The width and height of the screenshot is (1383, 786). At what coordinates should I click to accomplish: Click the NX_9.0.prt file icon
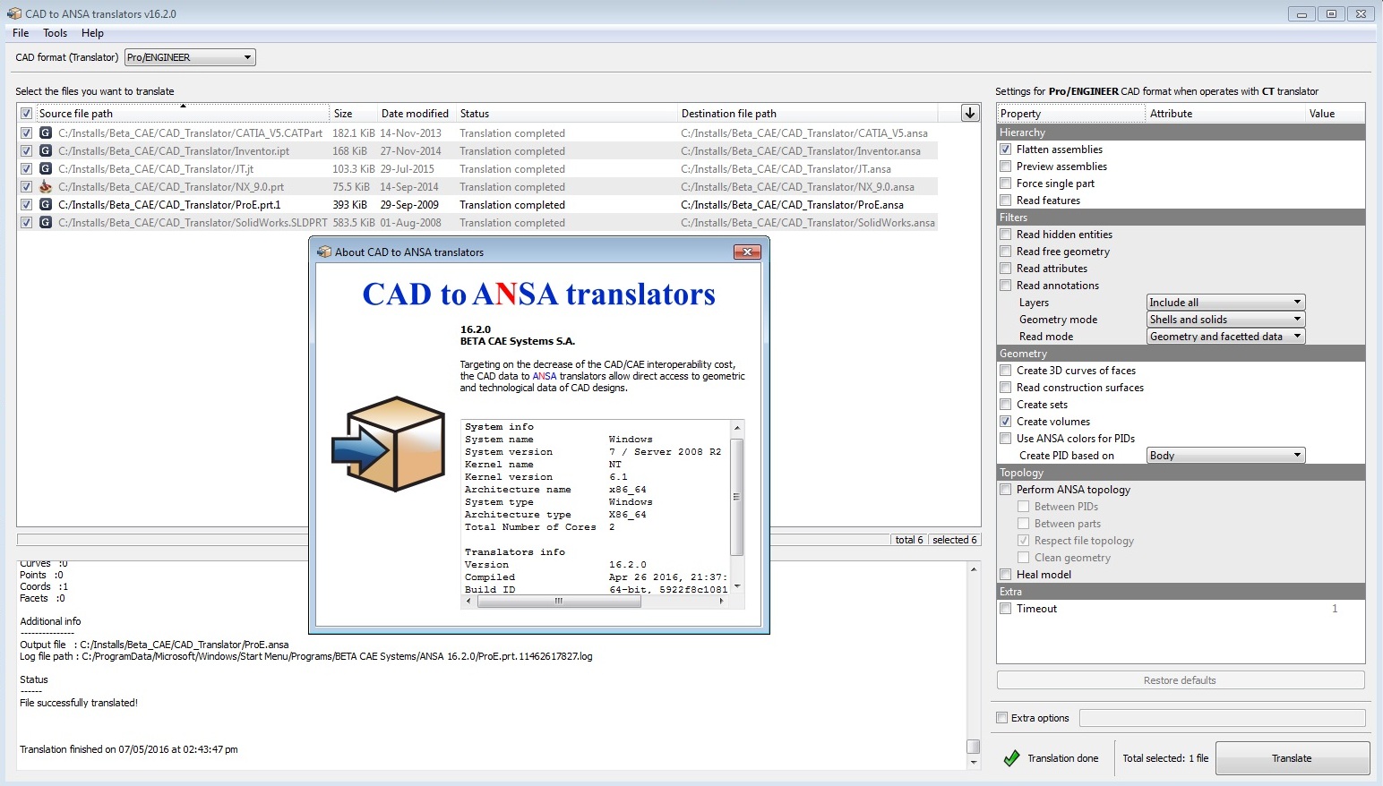46,187
